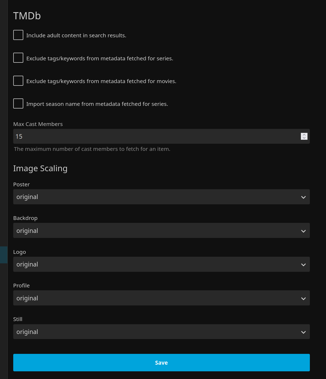The height and width of the screenshot is (379, 326).
Task: Click the Max Cast Members number field
Action: tap(156, 137)
